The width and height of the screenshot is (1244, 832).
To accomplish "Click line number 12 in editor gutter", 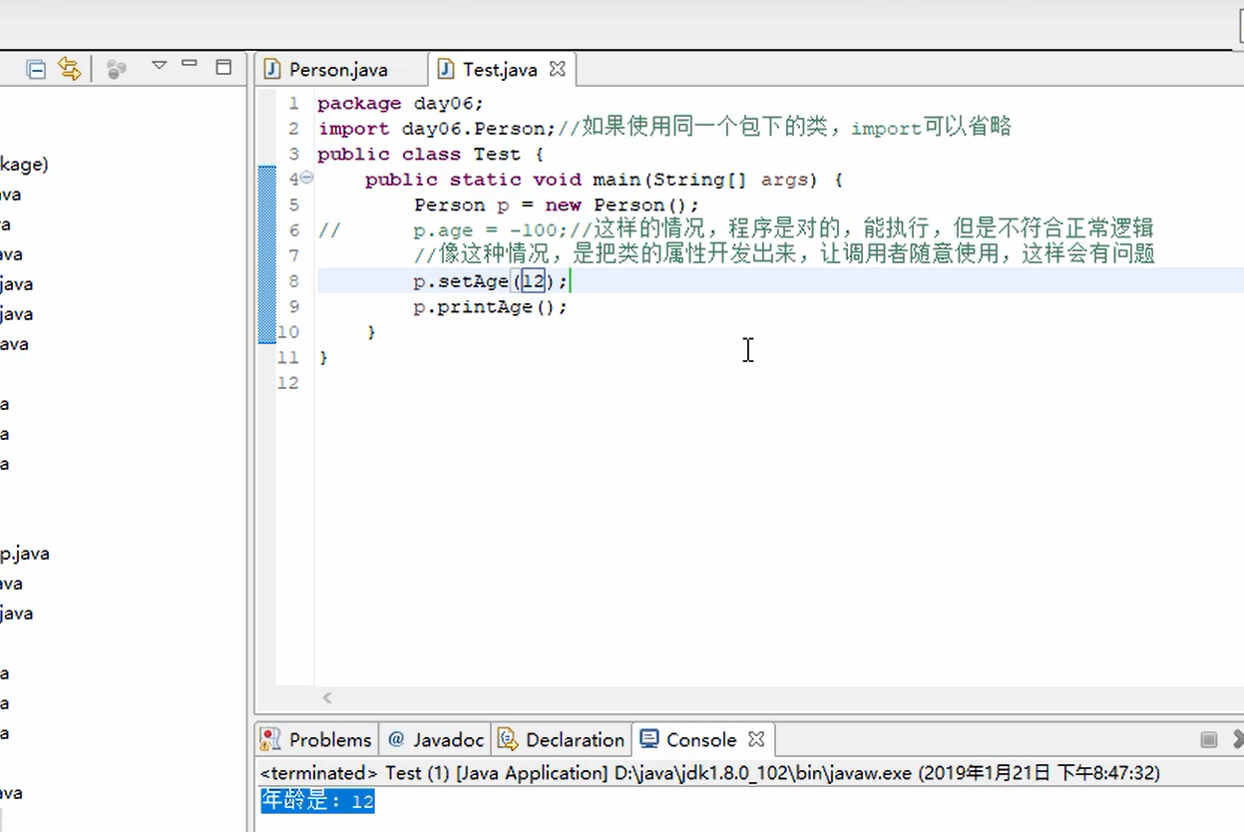I will [x=288, y=383].
